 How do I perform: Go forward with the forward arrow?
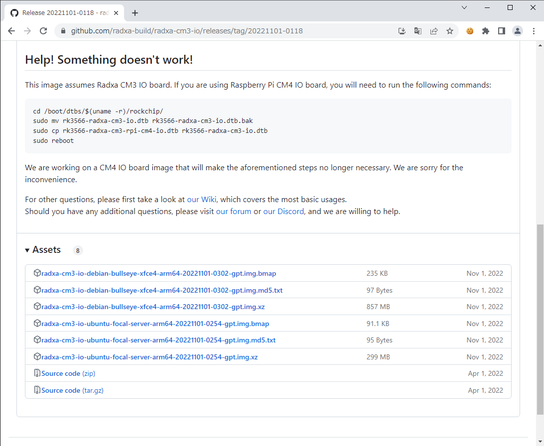(27, 31)
